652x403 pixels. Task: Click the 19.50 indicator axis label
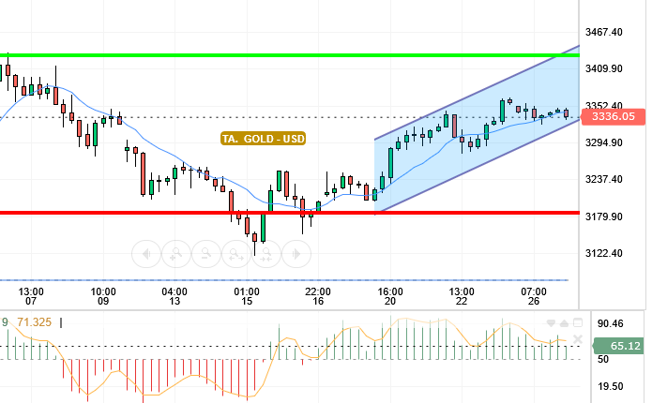pyautogui.click(x=611, y=387)
